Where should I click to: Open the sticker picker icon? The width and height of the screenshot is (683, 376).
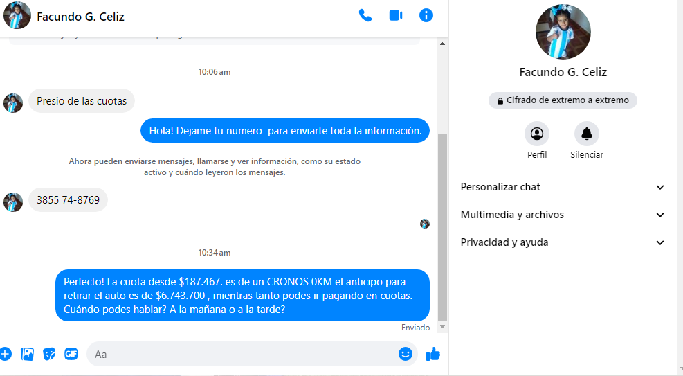pyautogui.click(x=49, y=354)
